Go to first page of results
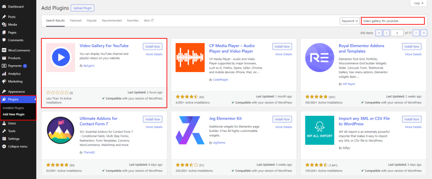 tap(378, 33)
